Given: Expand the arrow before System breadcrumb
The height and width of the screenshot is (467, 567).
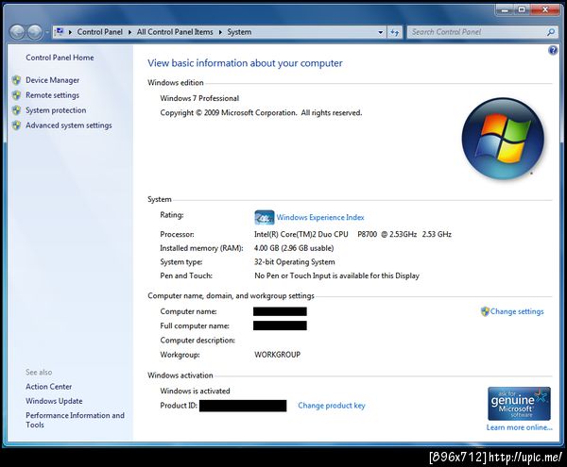Looking at the screenshot, I should 220,32.
